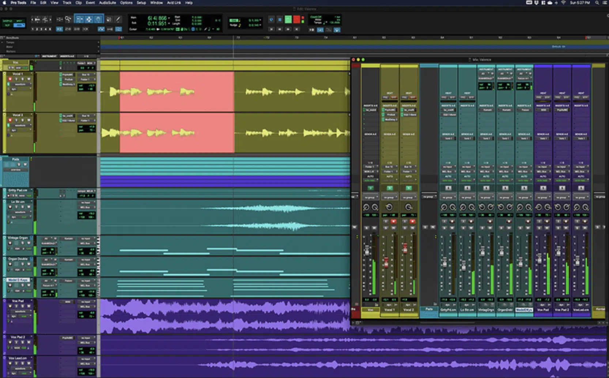Open the Main counter format dropdown
Screen dimensions: 609x378
click(169, 18)
